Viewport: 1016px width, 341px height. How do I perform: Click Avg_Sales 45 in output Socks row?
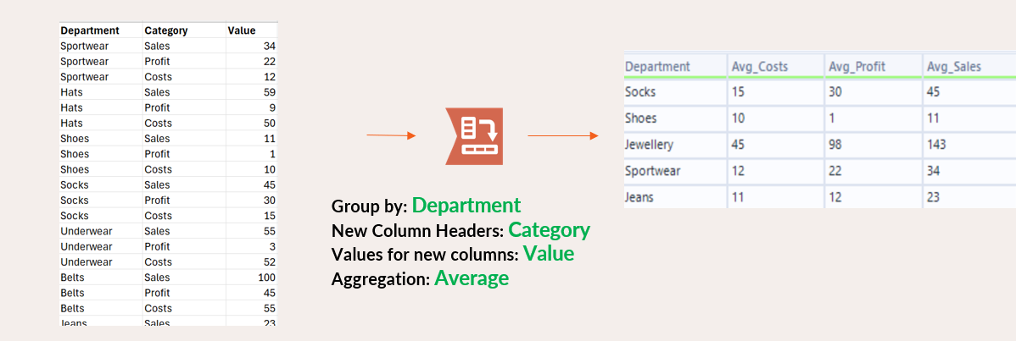(933, 92)
